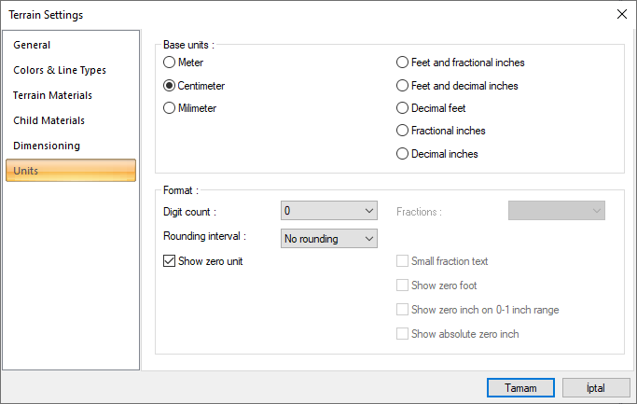
Task: Open the Digit count dropdown
Action: click(x=328, y=211)
